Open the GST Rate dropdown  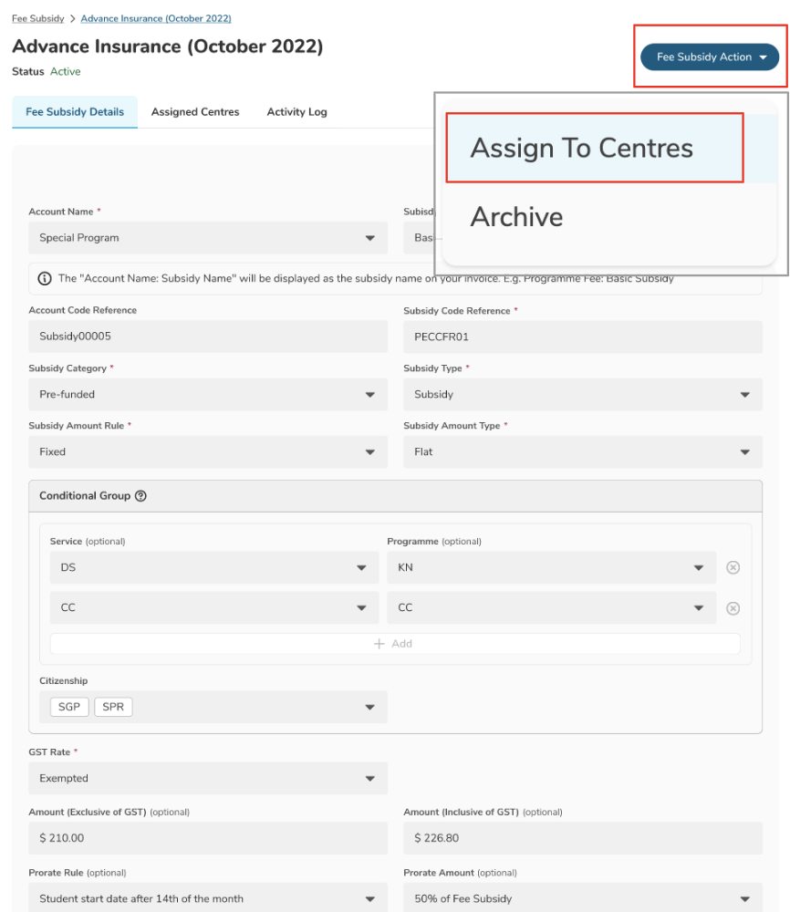coord(208,779)
